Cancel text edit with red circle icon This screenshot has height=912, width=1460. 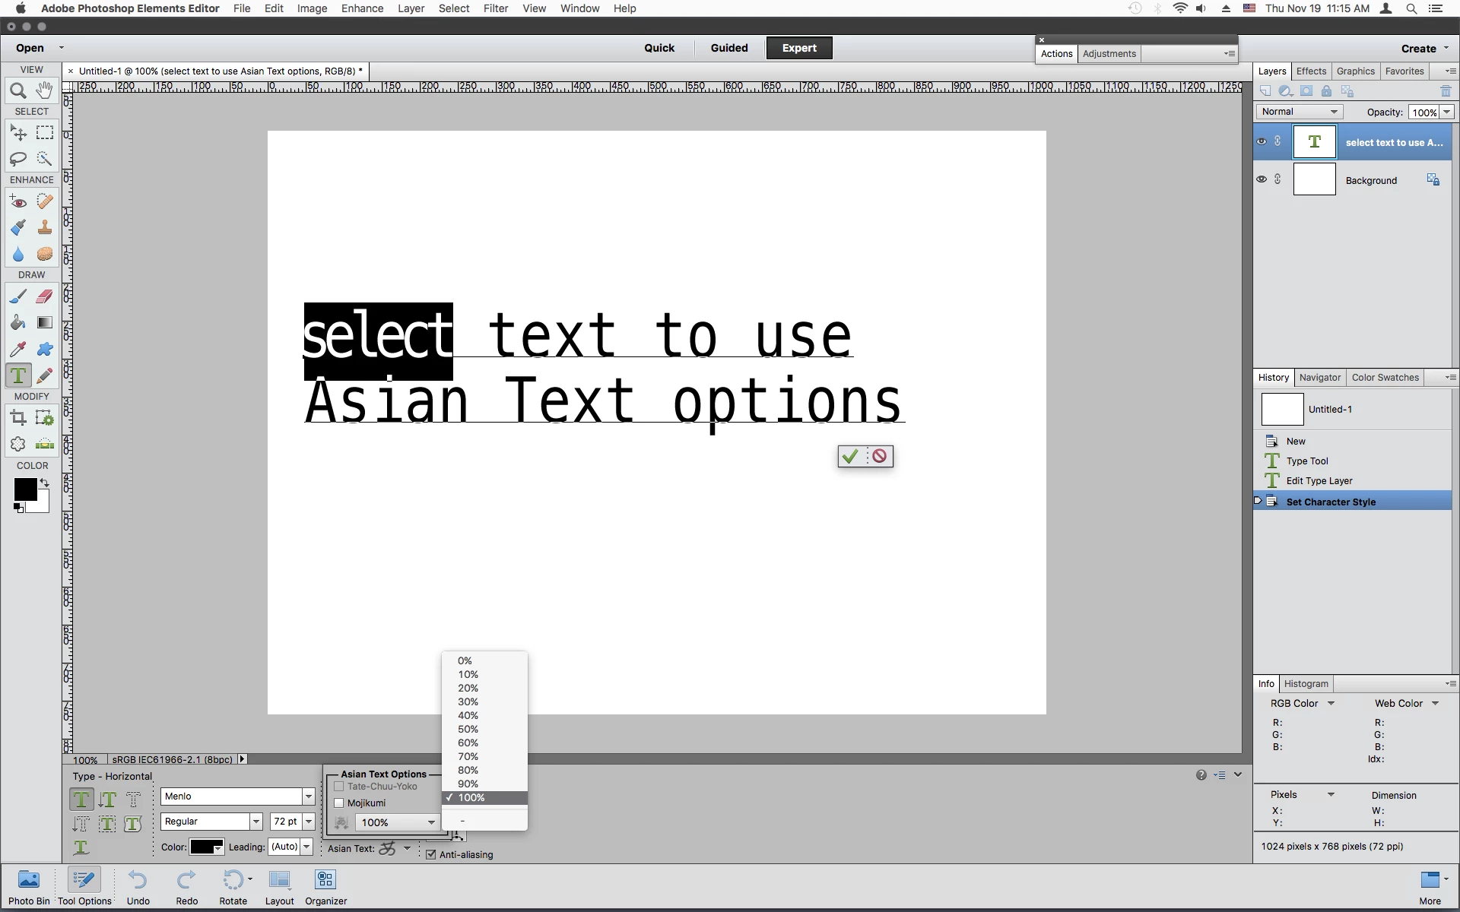pos(880,456)
